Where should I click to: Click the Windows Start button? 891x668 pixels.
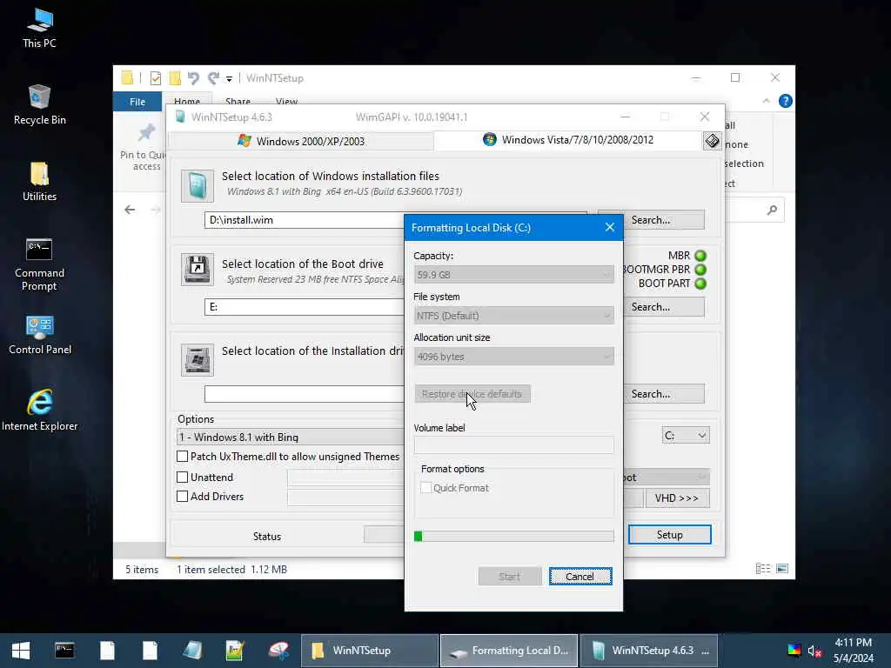[x=21, y=651]
